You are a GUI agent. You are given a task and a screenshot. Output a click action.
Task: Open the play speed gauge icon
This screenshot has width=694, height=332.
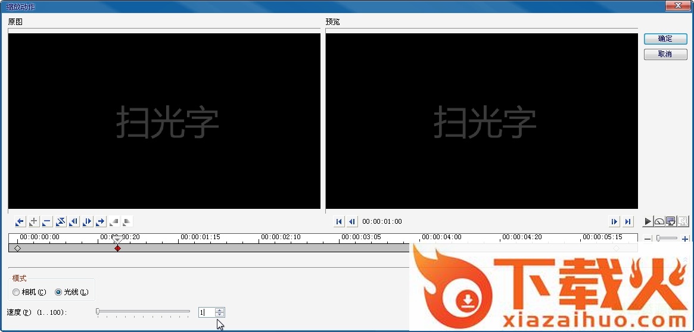click(x=659, y=222)
